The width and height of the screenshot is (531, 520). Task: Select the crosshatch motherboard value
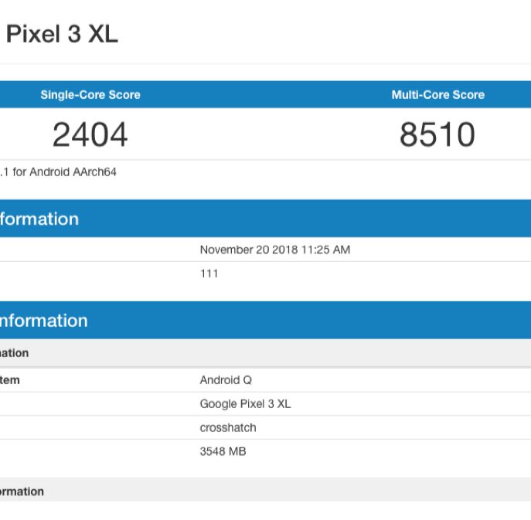tap(227, 428)
